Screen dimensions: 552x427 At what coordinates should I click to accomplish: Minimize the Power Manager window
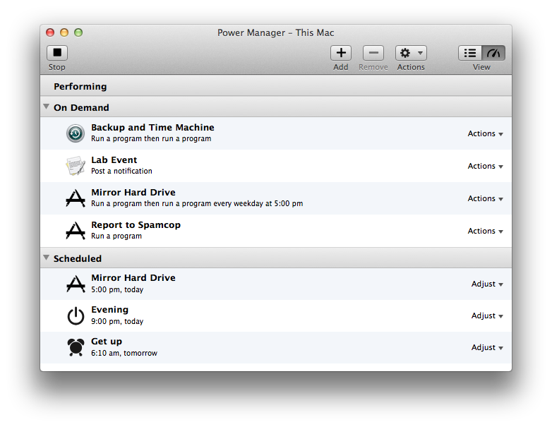(64, 32)
